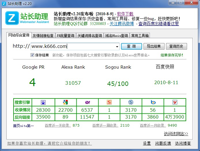This screenshot has width=200, height=151.
Task: Open 查询百度出错请看这里 link
Action: [159, 24]
